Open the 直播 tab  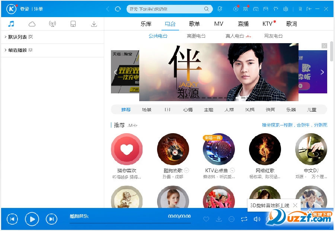243,24
